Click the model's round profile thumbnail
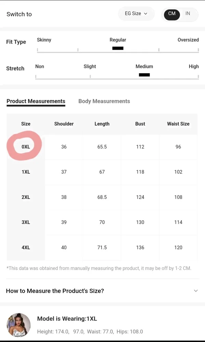Screen dimensions: 205x342 (x=18, y=325)
